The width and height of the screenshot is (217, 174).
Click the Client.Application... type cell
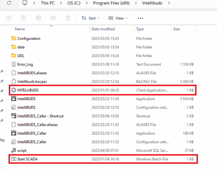coord(152,90)
